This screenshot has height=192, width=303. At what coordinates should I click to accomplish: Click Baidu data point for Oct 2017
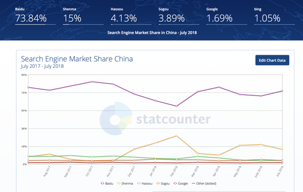(x=92, y=82)
